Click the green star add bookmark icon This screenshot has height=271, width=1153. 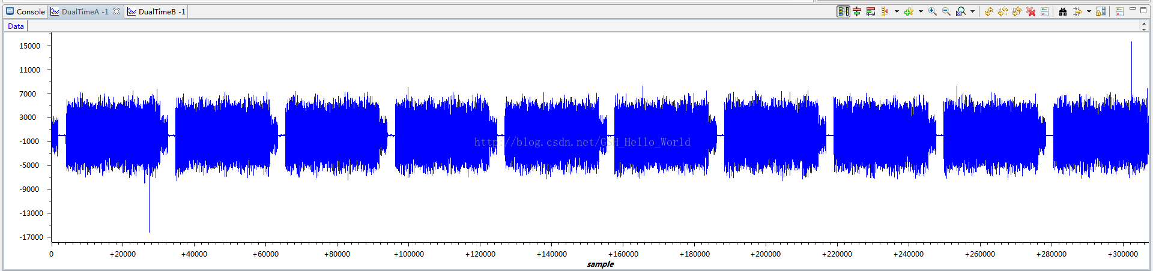click(x=909, y=11)
